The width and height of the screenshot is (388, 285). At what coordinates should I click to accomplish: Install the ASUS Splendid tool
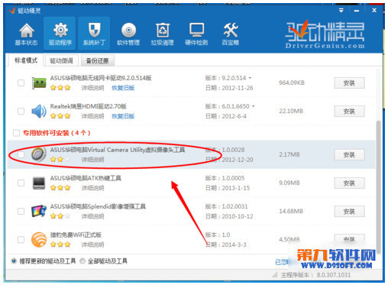pyautogui.click(x=349, y=212)
